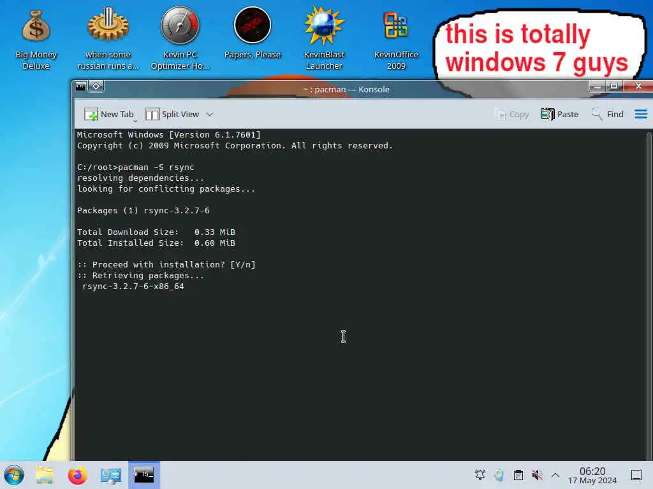Open the Start menu orb
Image resolution: width=653 pixels, height=489 pixels.
point(14,475)
